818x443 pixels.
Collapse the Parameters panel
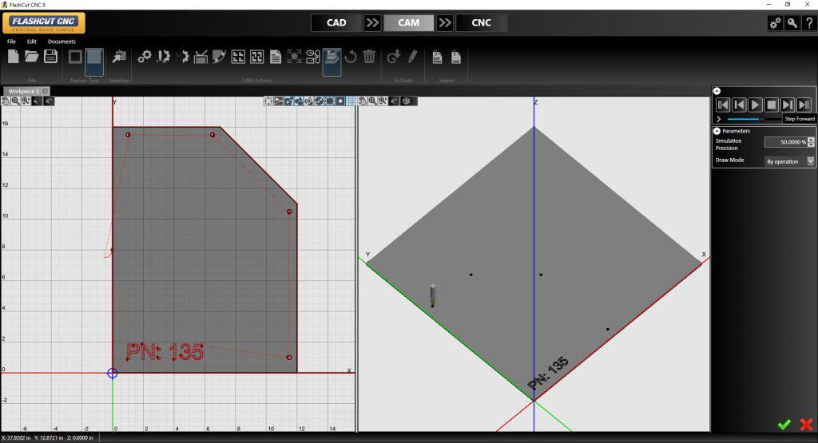(x=717, y=131)
